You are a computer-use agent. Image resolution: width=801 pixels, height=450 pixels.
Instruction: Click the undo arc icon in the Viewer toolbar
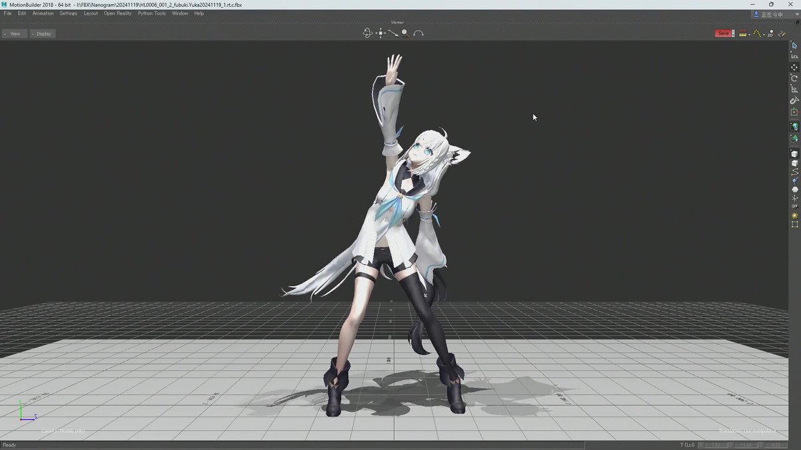coord(419,32)
